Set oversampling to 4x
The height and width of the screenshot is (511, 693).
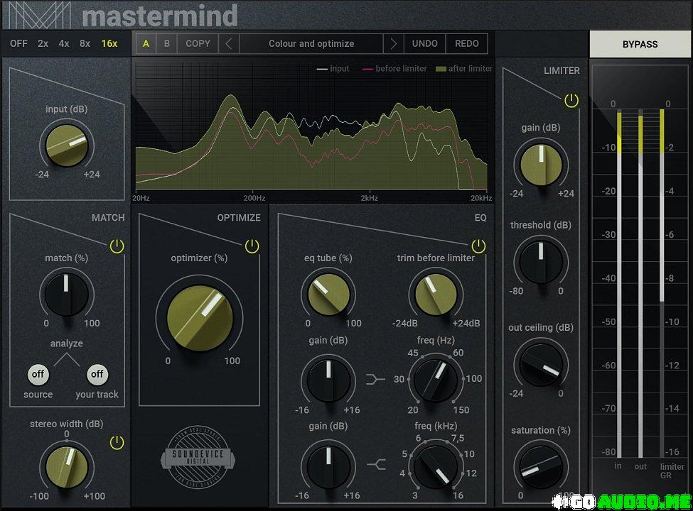64,44
